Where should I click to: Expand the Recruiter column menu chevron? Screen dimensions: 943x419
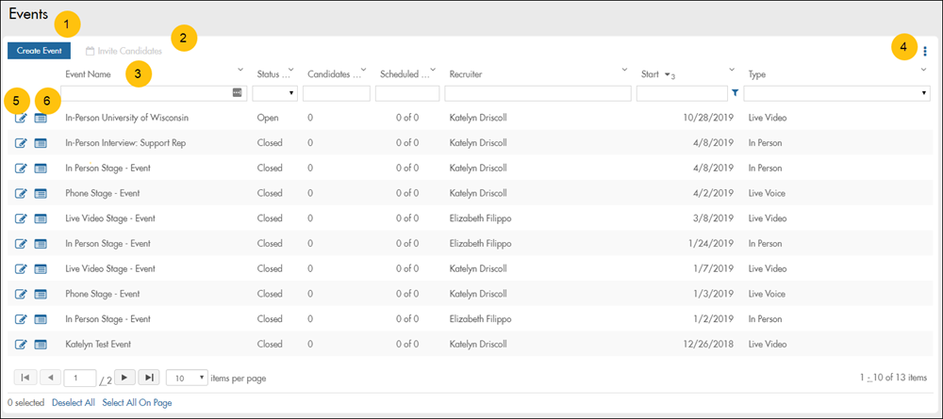[x=624, y=69]
